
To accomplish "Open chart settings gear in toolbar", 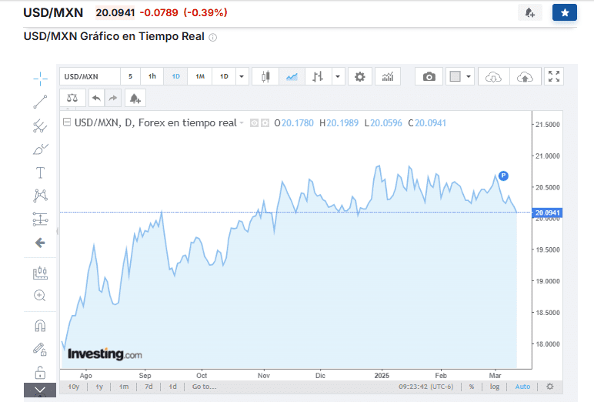I will 360,76.
